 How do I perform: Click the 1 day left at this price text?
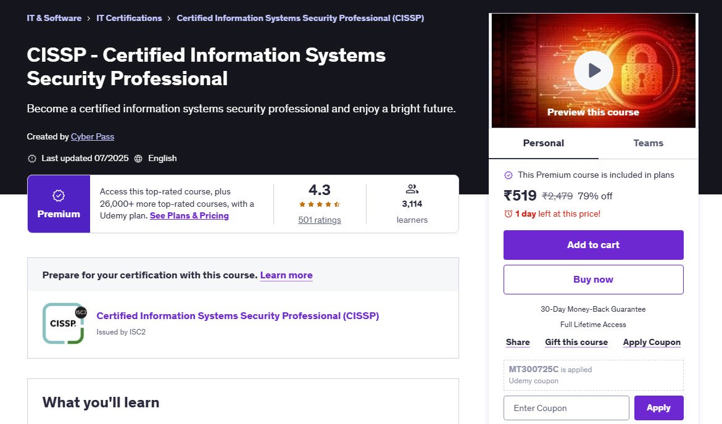tap(558, 214)
